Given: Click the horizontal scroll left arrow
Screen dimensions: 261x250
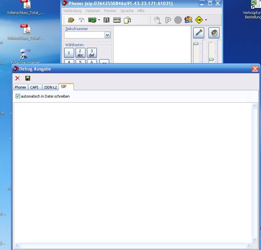Looking at the screenshot, I should tap(17, 245).
